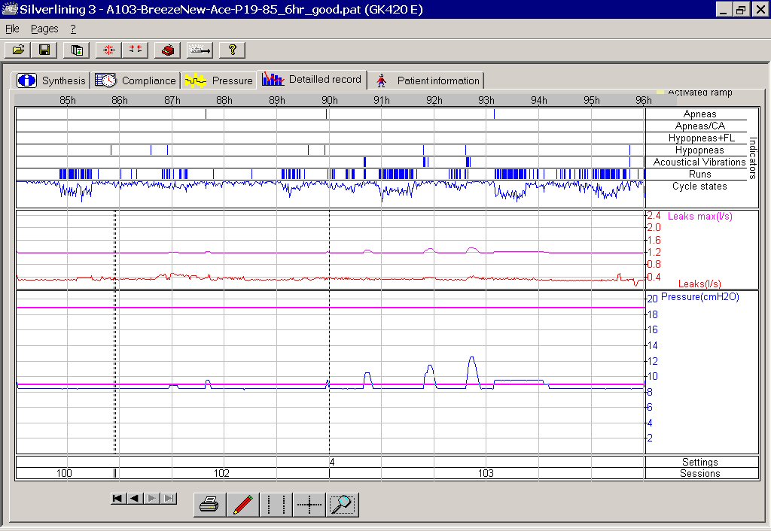Click the Apneas/CA indicator label
Image resolution: width=771 pixels, height=531 pixels.
tap(699, 126)
